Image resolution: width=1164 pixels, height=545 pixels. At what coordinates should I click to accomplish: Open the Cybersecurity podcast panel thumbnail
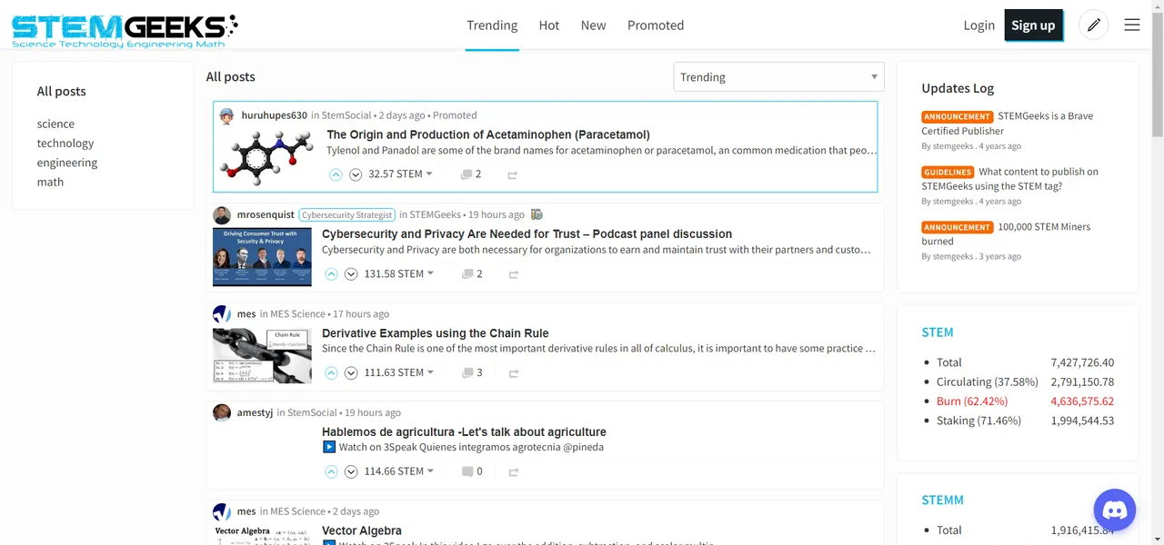click(x=262, y=257)
